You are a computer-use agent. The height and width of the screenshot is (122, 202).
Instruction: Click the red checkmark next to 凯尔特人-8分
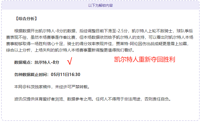(70, 61)
